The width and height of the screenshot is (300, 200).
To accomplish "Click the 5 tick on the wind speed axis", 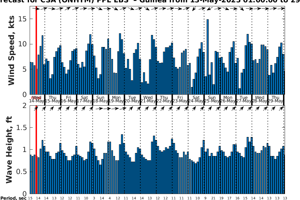I will (x=24, y=69).
